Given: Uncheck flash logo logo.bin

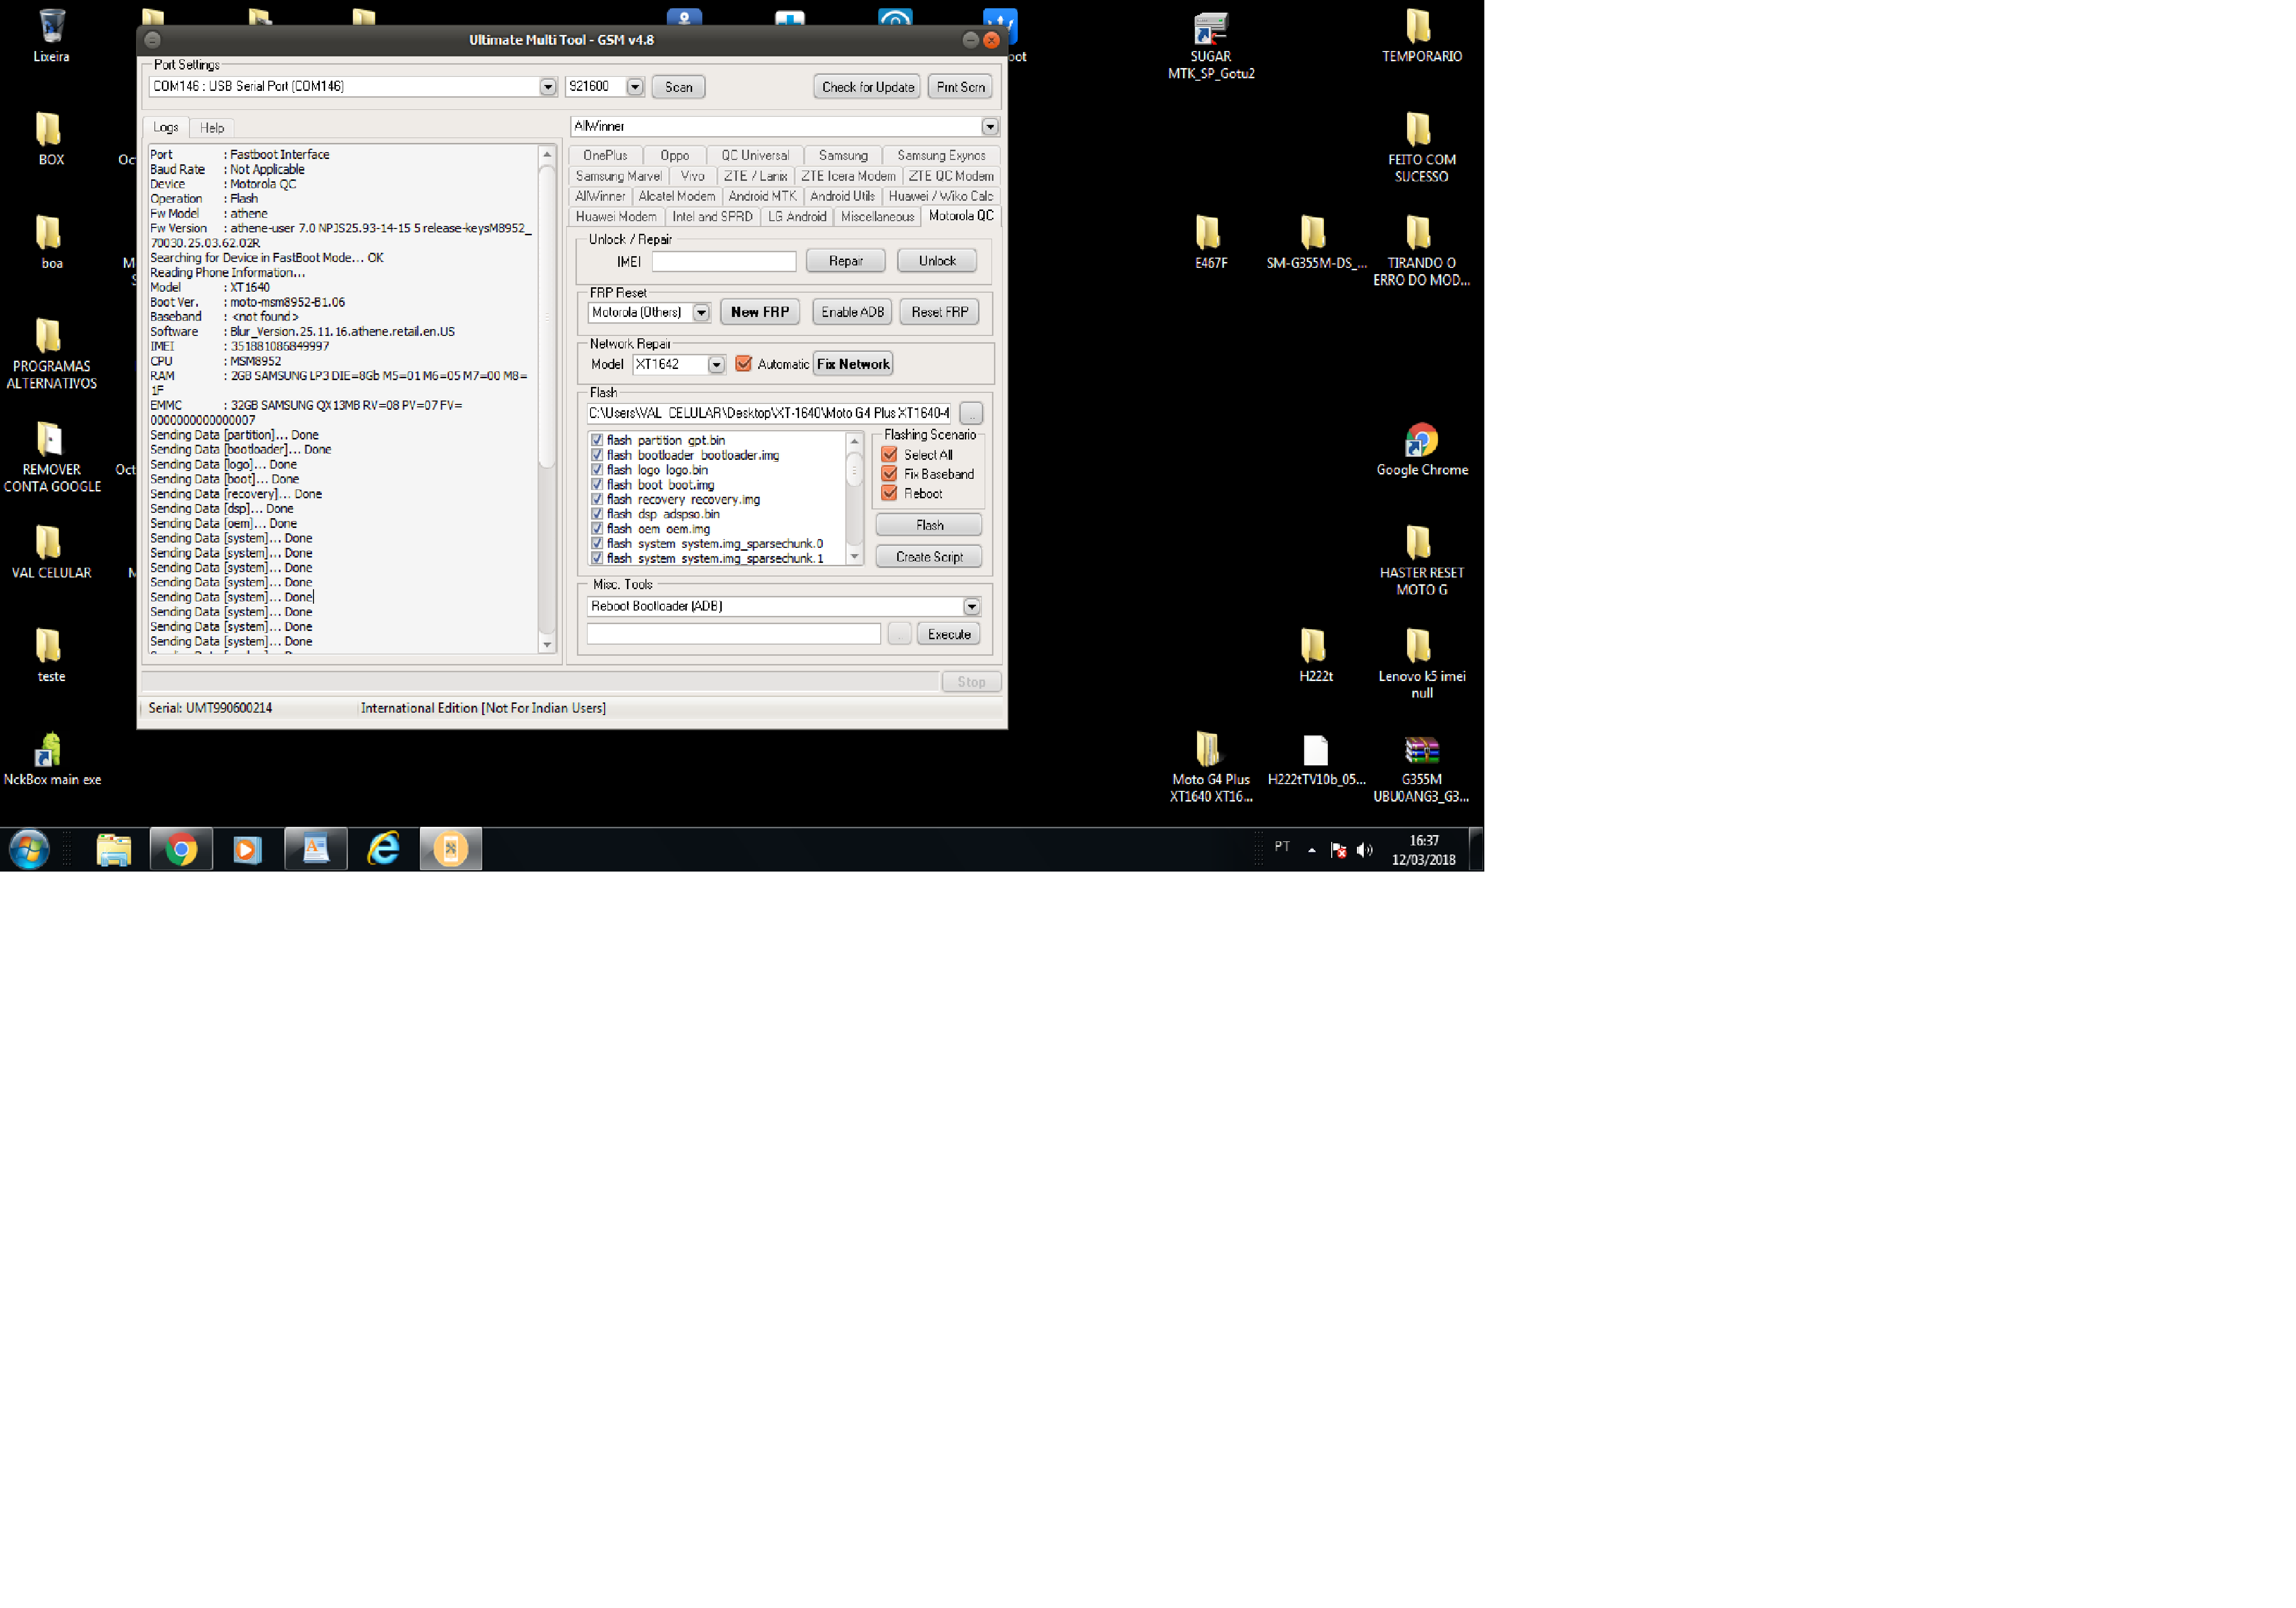Looking at the screenshot, I should tap(597, 470).
